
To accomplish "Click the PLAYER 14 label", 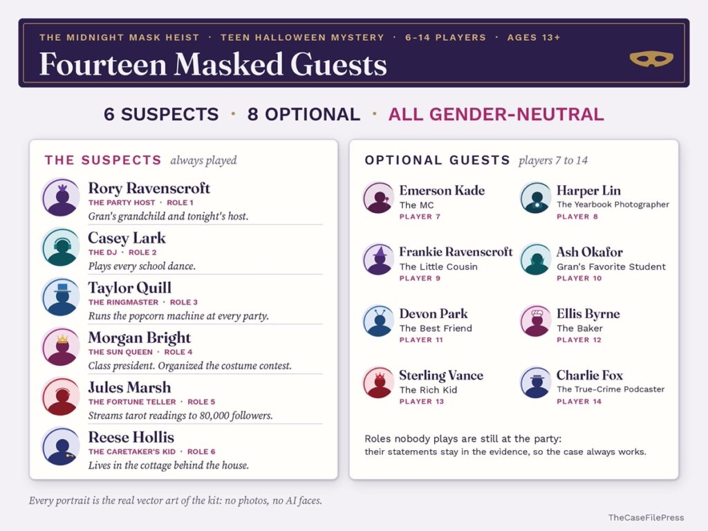I will 579,402.
